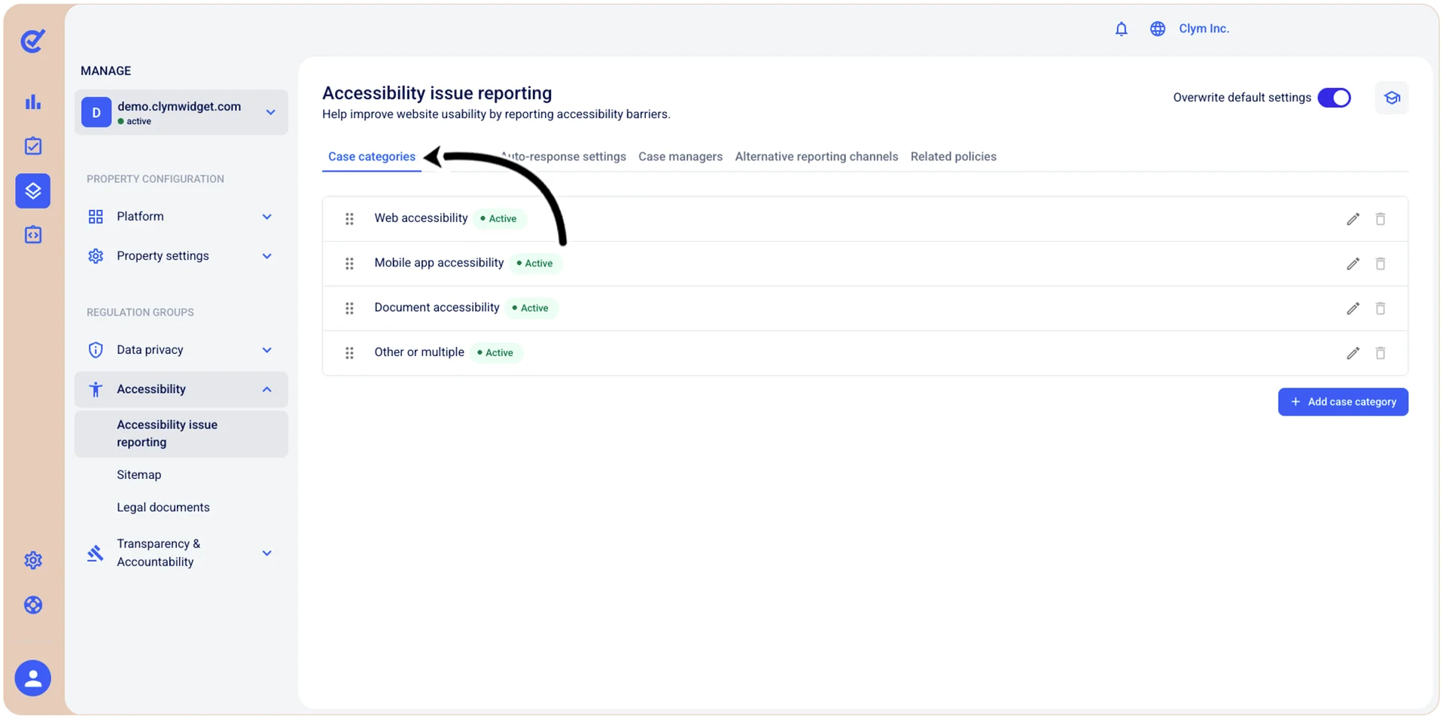Click the Clym logo icon

click(x=32, y=41)
